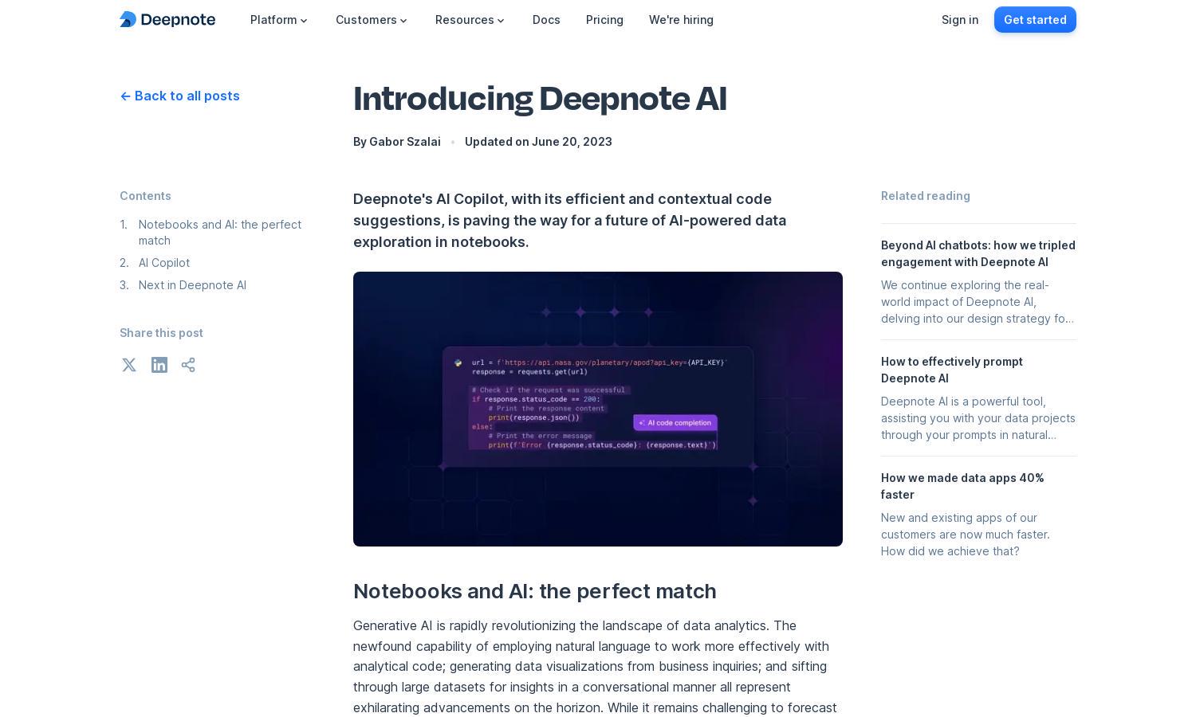This screenshot has width=1196, height=717.
Task: Jump to Notebooks and AI section in Contents
Action: click(220, 232)
